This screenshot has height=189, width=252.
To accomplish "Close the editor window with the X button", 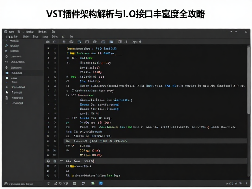I will pyautogui.click(x=246, y=32).
